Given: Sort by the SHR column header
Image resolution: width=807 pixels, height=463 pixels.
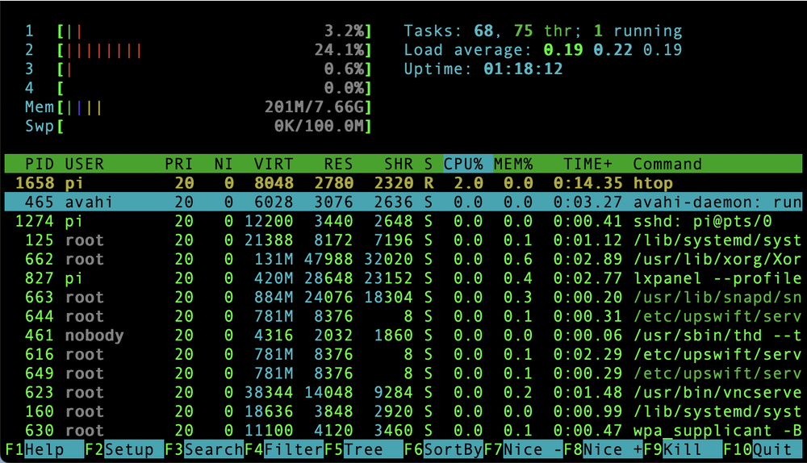Looking at the screenshot, I should [399, 164].
